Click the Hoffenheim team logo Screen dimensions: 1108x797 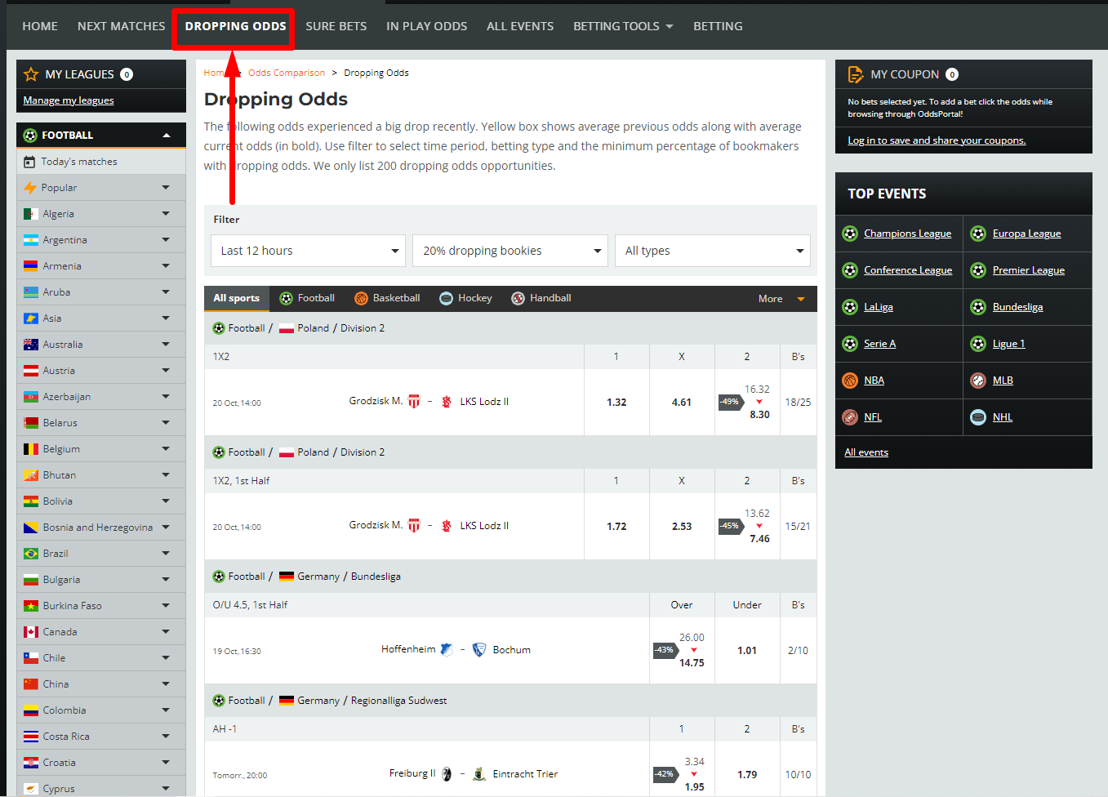[x=447, y=650]
